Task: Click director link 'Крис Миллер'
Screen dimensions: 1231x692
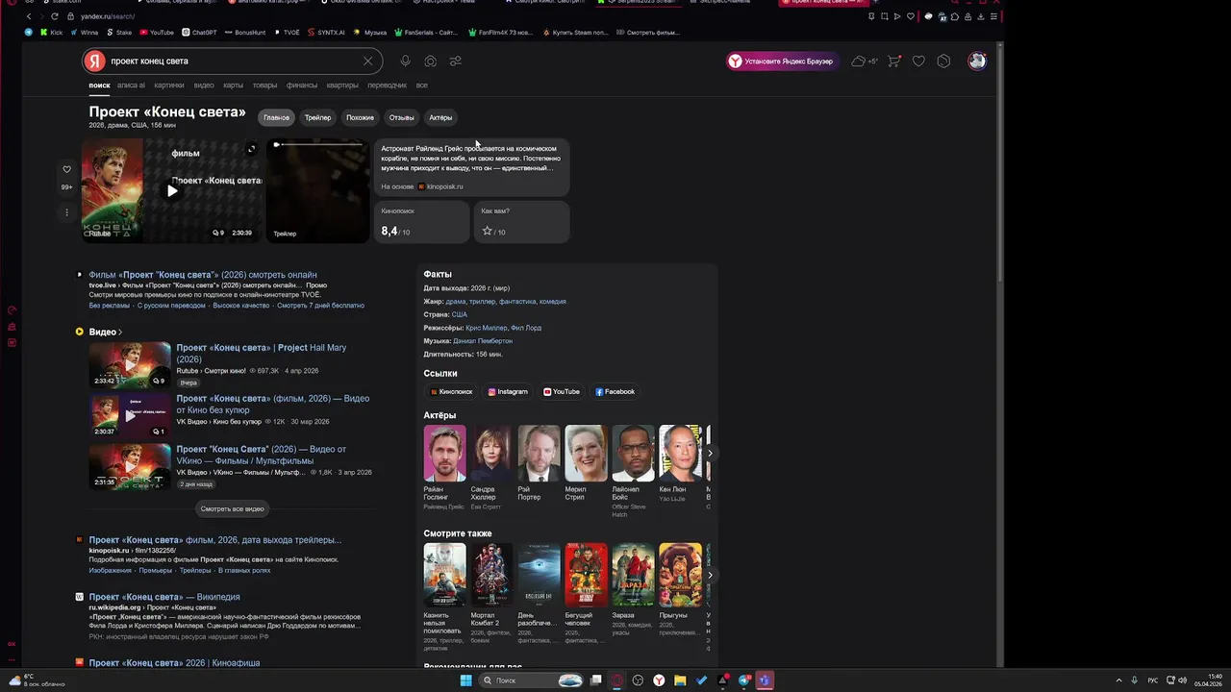Action: pos(486,328)
